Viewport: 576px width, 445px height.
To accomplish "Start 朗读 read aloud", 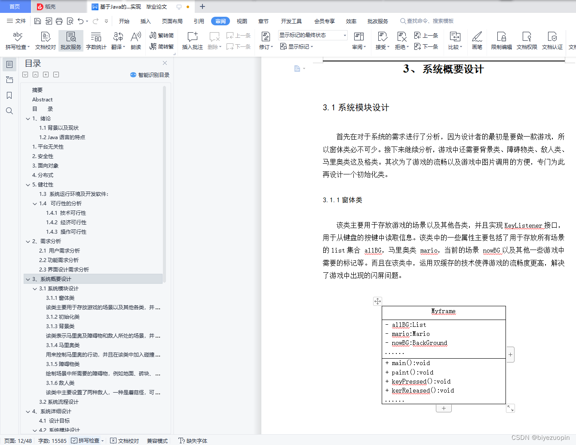I will 136,40.
